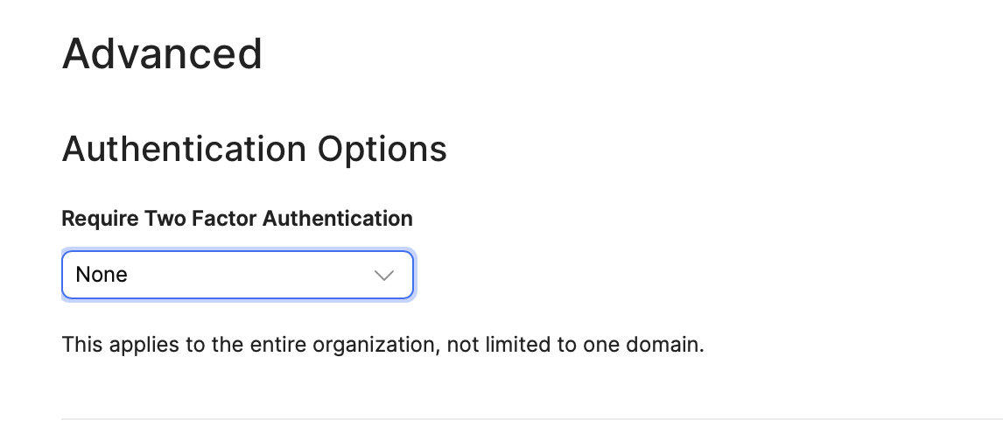Click the horizontal divider below the helper text
This screenshot has height=427, width=1003.
532,419
